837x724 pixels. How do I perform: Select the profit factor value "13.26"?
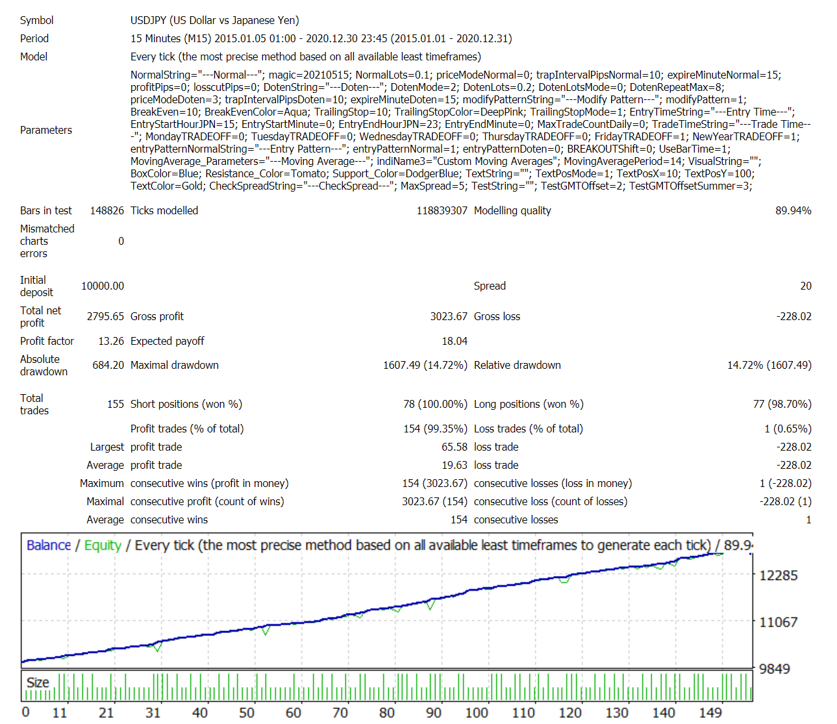(x=111, y=342)
